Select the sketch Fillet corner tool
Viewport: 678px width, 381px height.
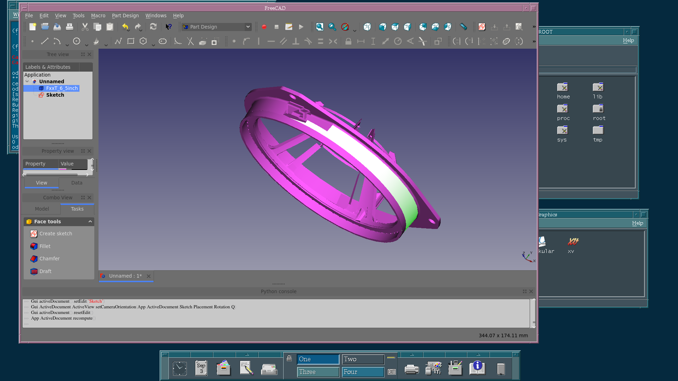[x=178, y=41]
